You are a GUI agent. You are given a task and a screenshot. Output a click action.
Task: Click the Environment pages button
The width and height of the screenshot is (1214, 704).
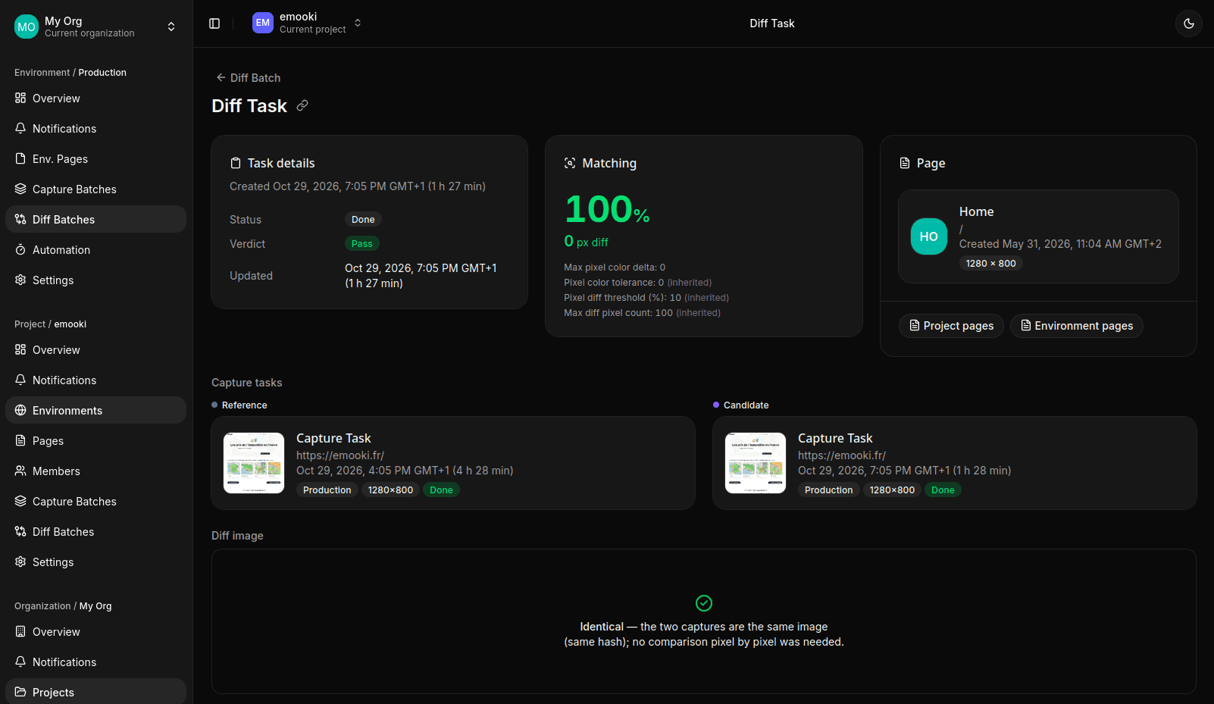pyautogui.click(x=1077, y=326)
